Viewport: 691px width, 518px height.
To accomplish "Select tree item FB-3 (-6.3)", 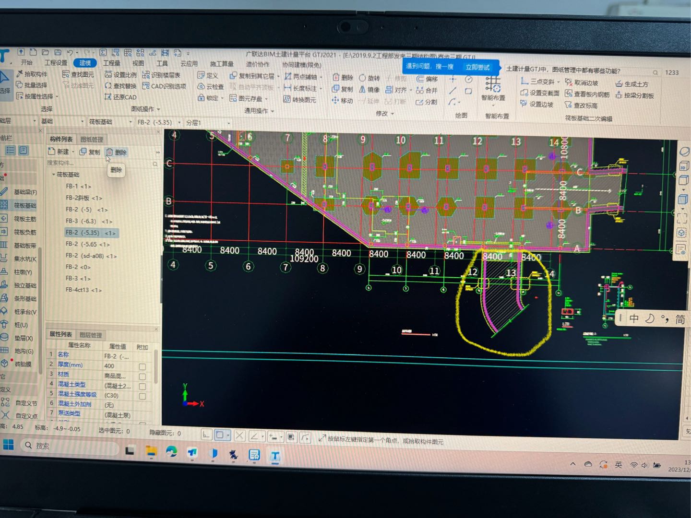I will 89,221.
